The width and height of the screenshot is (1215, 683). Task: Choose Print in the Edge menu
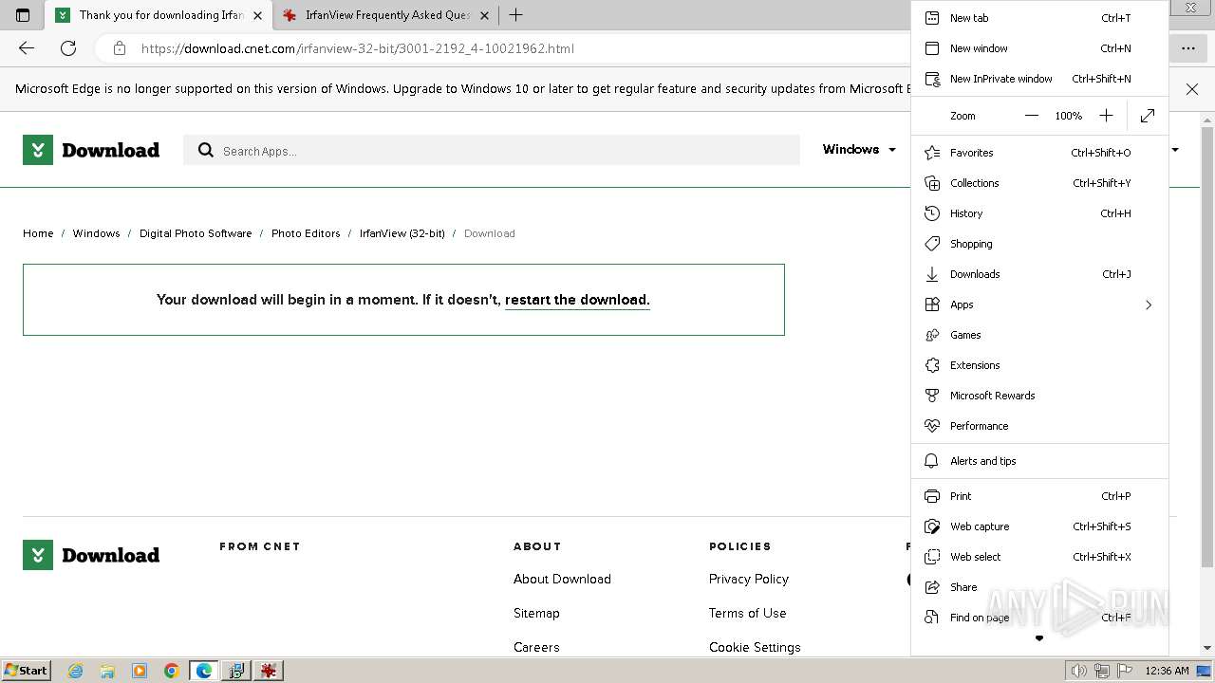(x=1039, y=496)
